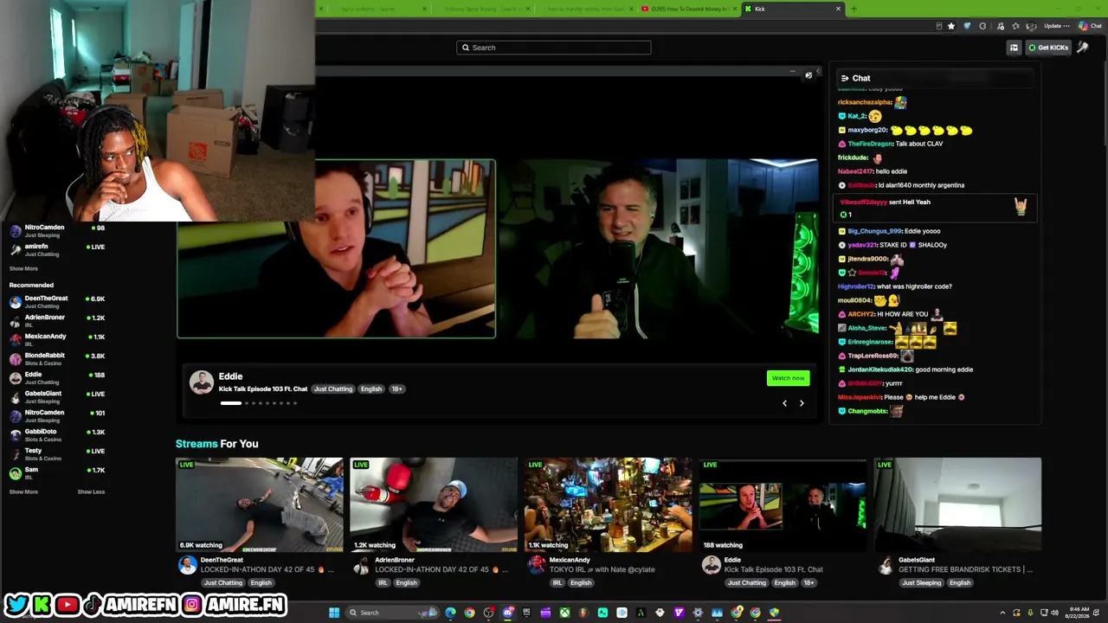The width and height of the screenshot is (1108, 623).
Task: Open GabbiDoto's avatar in the Recommended sidebar
Action: click(x=16, y=435)
